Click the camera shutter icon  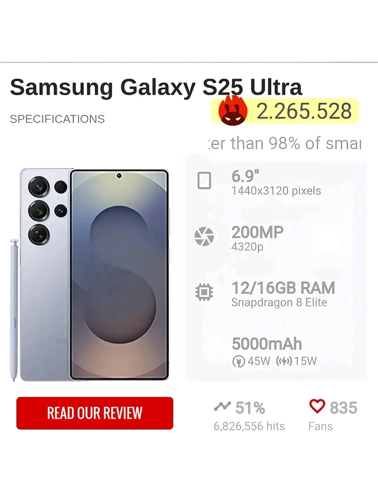[204, 236]
